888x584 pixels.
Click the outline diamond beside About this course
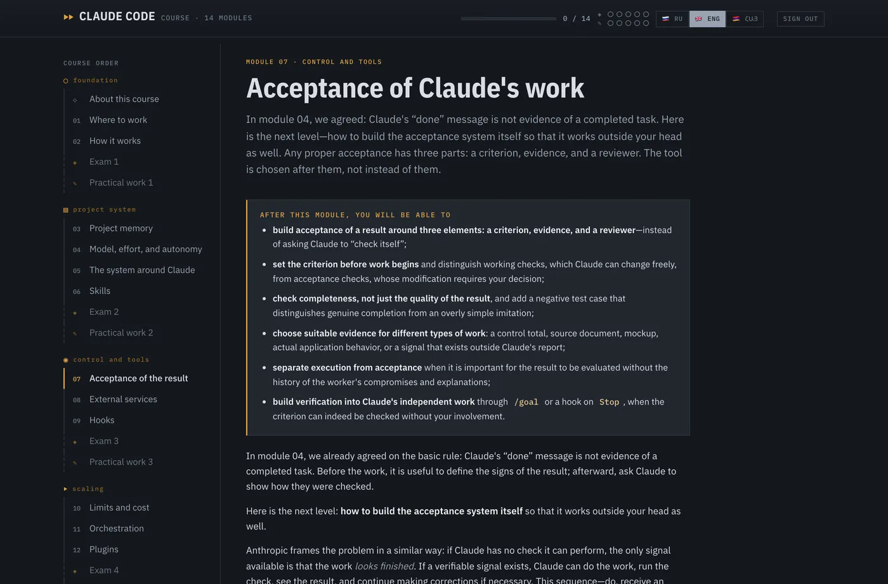tap(75, 100)
